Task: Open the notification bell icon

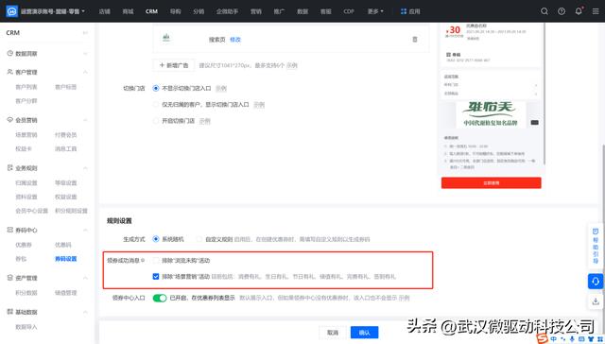Action: click(x=579, y=11)
